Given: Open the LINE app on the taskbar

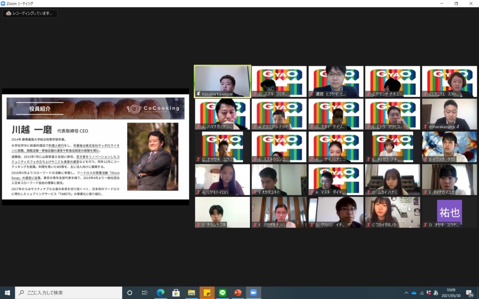Looking at the screenshot, I should point(222,292).
